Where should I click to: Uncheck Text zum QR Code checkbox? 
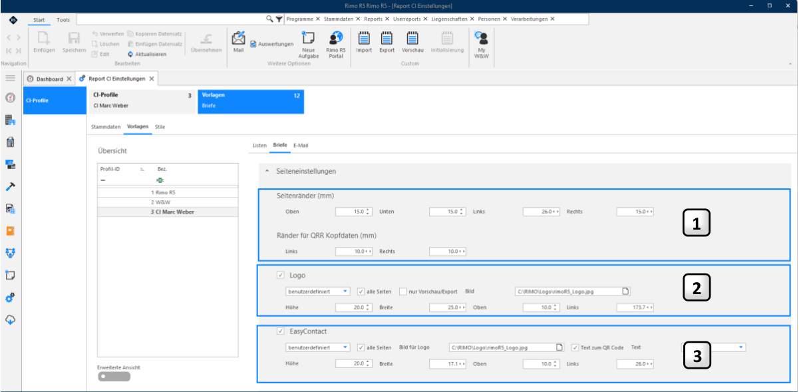click(x=575, y=347)
